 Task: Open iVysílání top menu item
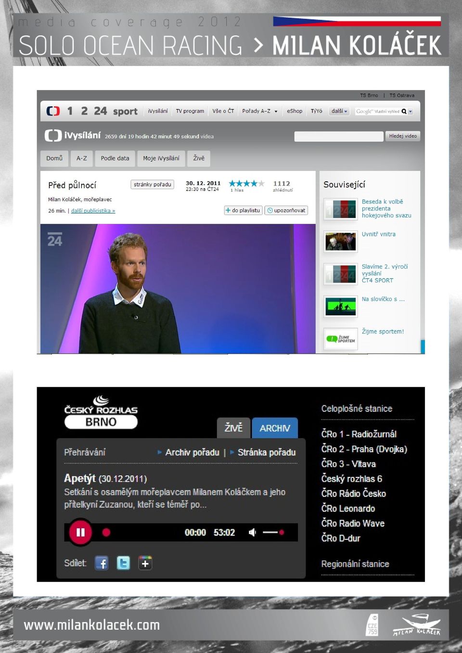[158, 111]
